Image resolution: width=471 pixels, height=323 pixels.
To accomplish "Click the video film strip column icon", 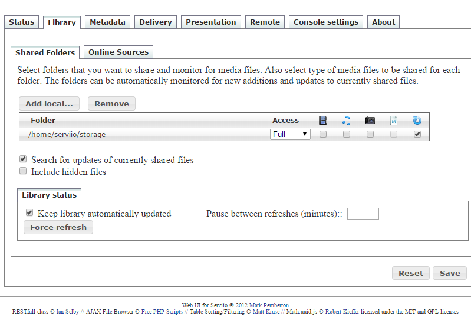I will pos(323,121).
